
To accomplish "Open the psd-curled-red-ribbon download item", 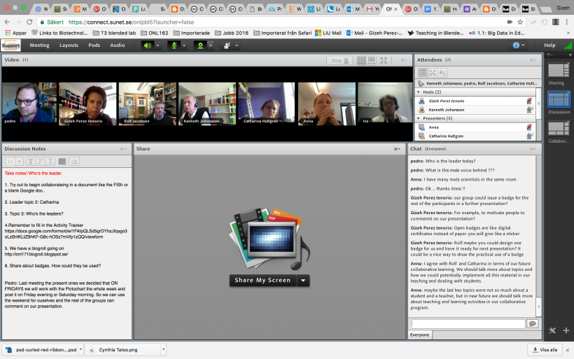I will point(41,350).
